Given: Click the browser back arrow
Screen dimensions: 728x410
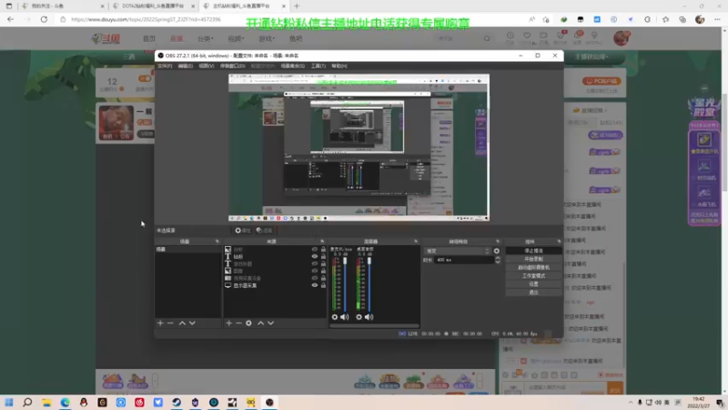Looking at the screenshot, I should (x=10, y=19).
